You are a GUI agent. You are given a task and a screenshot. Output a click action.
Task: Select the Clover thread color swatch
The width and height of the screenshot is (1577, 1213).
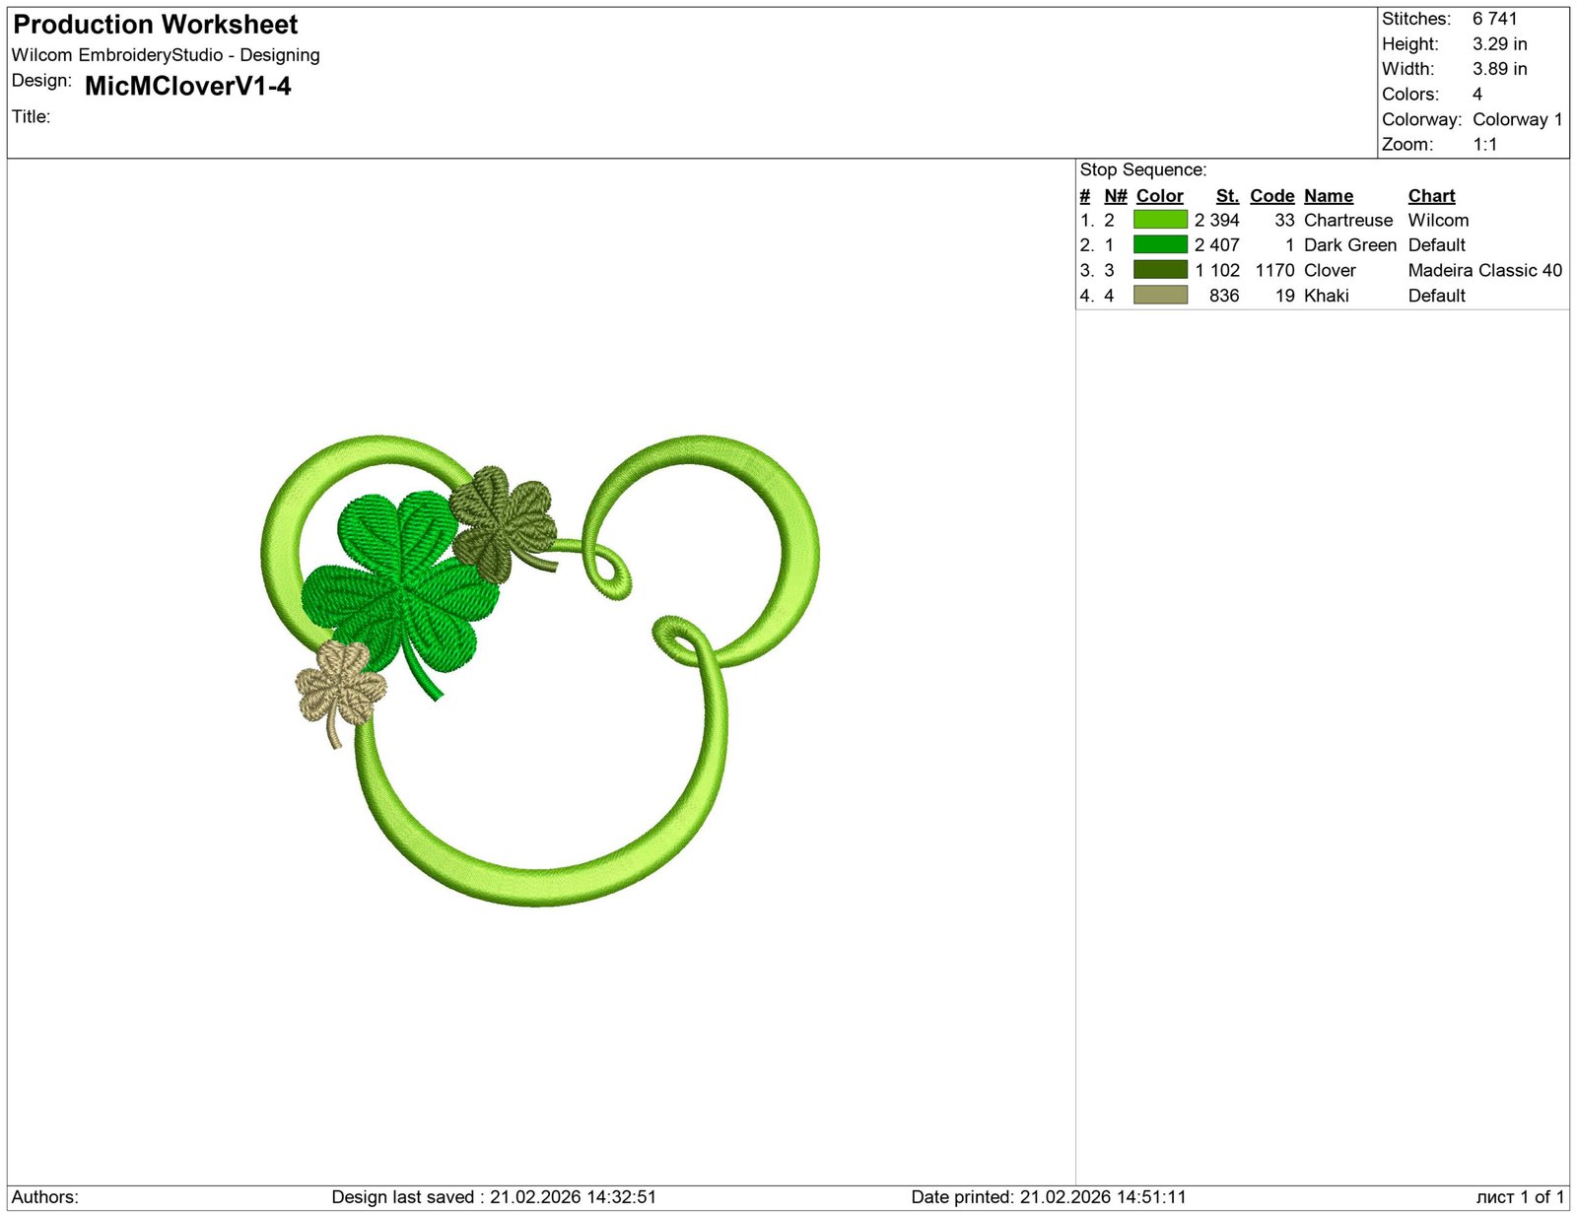pos(1160,270)
